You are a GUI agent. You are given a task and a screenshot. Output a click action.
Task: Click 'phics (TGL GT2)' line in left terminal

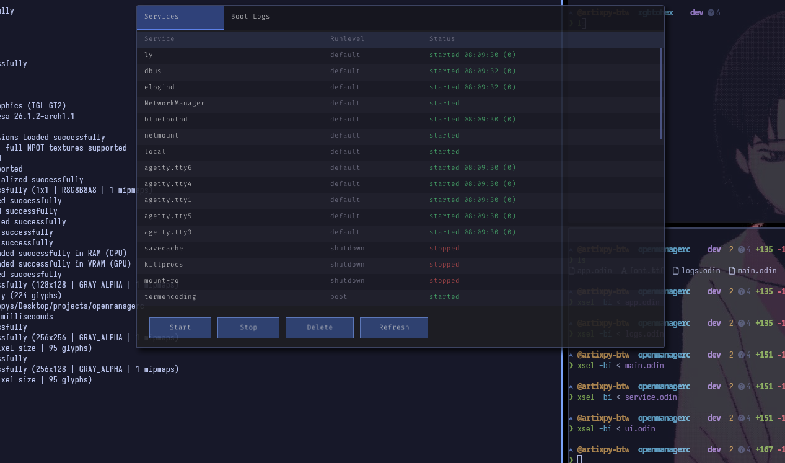point(33,106)
